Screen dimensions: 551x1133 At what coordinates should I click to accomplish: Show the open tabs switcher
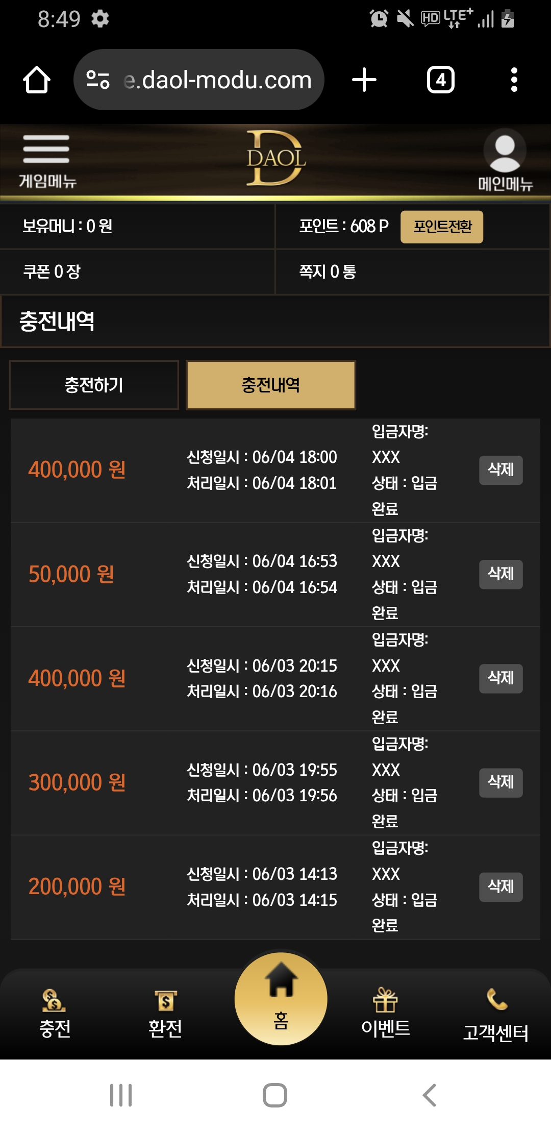click(441, 80)
